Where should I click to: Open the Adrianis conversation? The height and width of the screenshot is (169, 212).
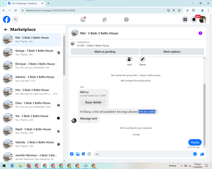(31, 79)
